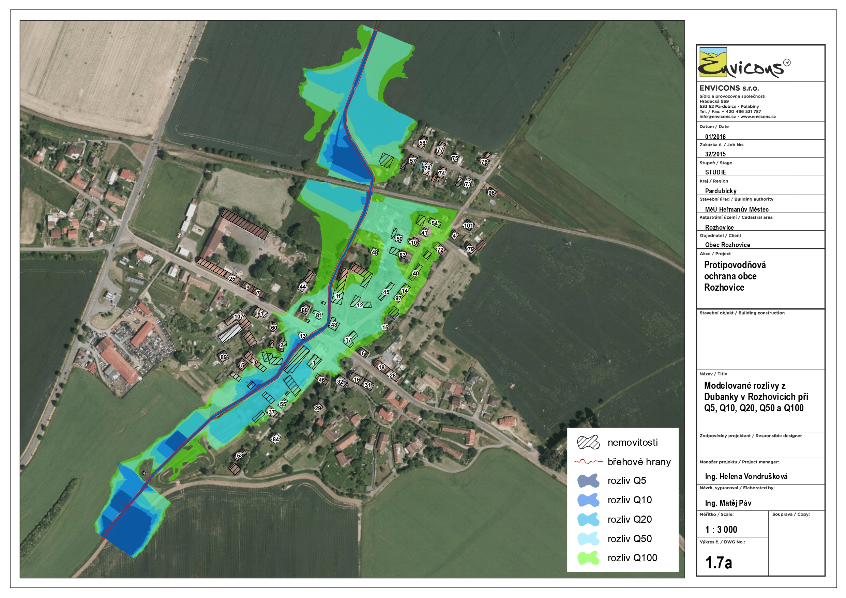Click building label 25 on the map

tap(232, 278)
